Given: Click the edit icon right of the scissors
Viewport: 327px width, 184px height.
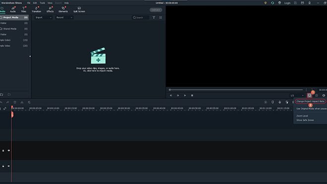Looking at the screenshot, I should click(29, 102).
